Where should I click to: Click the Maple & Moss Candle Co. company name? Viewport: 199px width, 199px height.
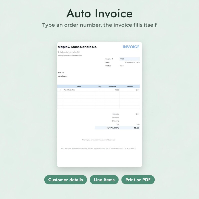[x=77, y=47]
